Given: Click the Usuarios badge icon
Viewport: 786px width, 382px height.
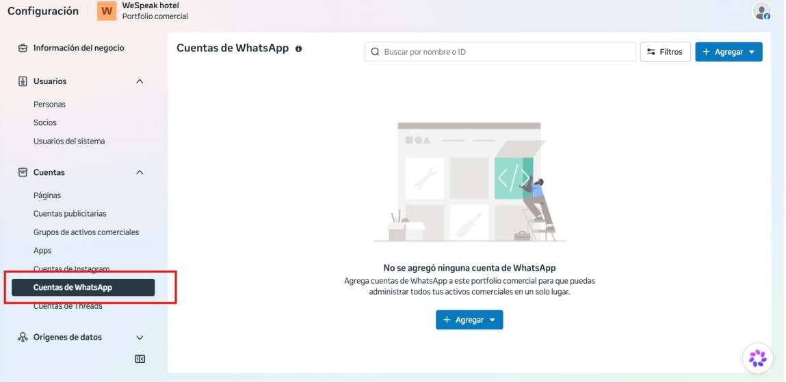Looking at the screenshot, I should [23, 81].
